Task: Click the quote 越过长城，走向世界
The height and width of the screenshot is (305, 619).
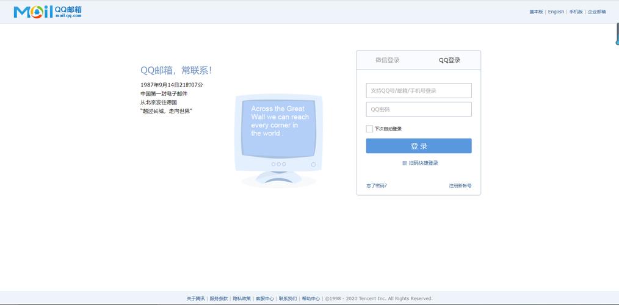Action: pos(166,111)
